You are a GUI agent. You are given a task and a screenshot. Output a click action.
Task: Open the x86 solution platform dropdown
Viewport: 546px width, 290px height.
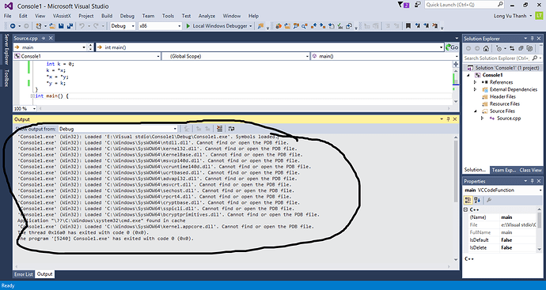(x=160, y=26)
